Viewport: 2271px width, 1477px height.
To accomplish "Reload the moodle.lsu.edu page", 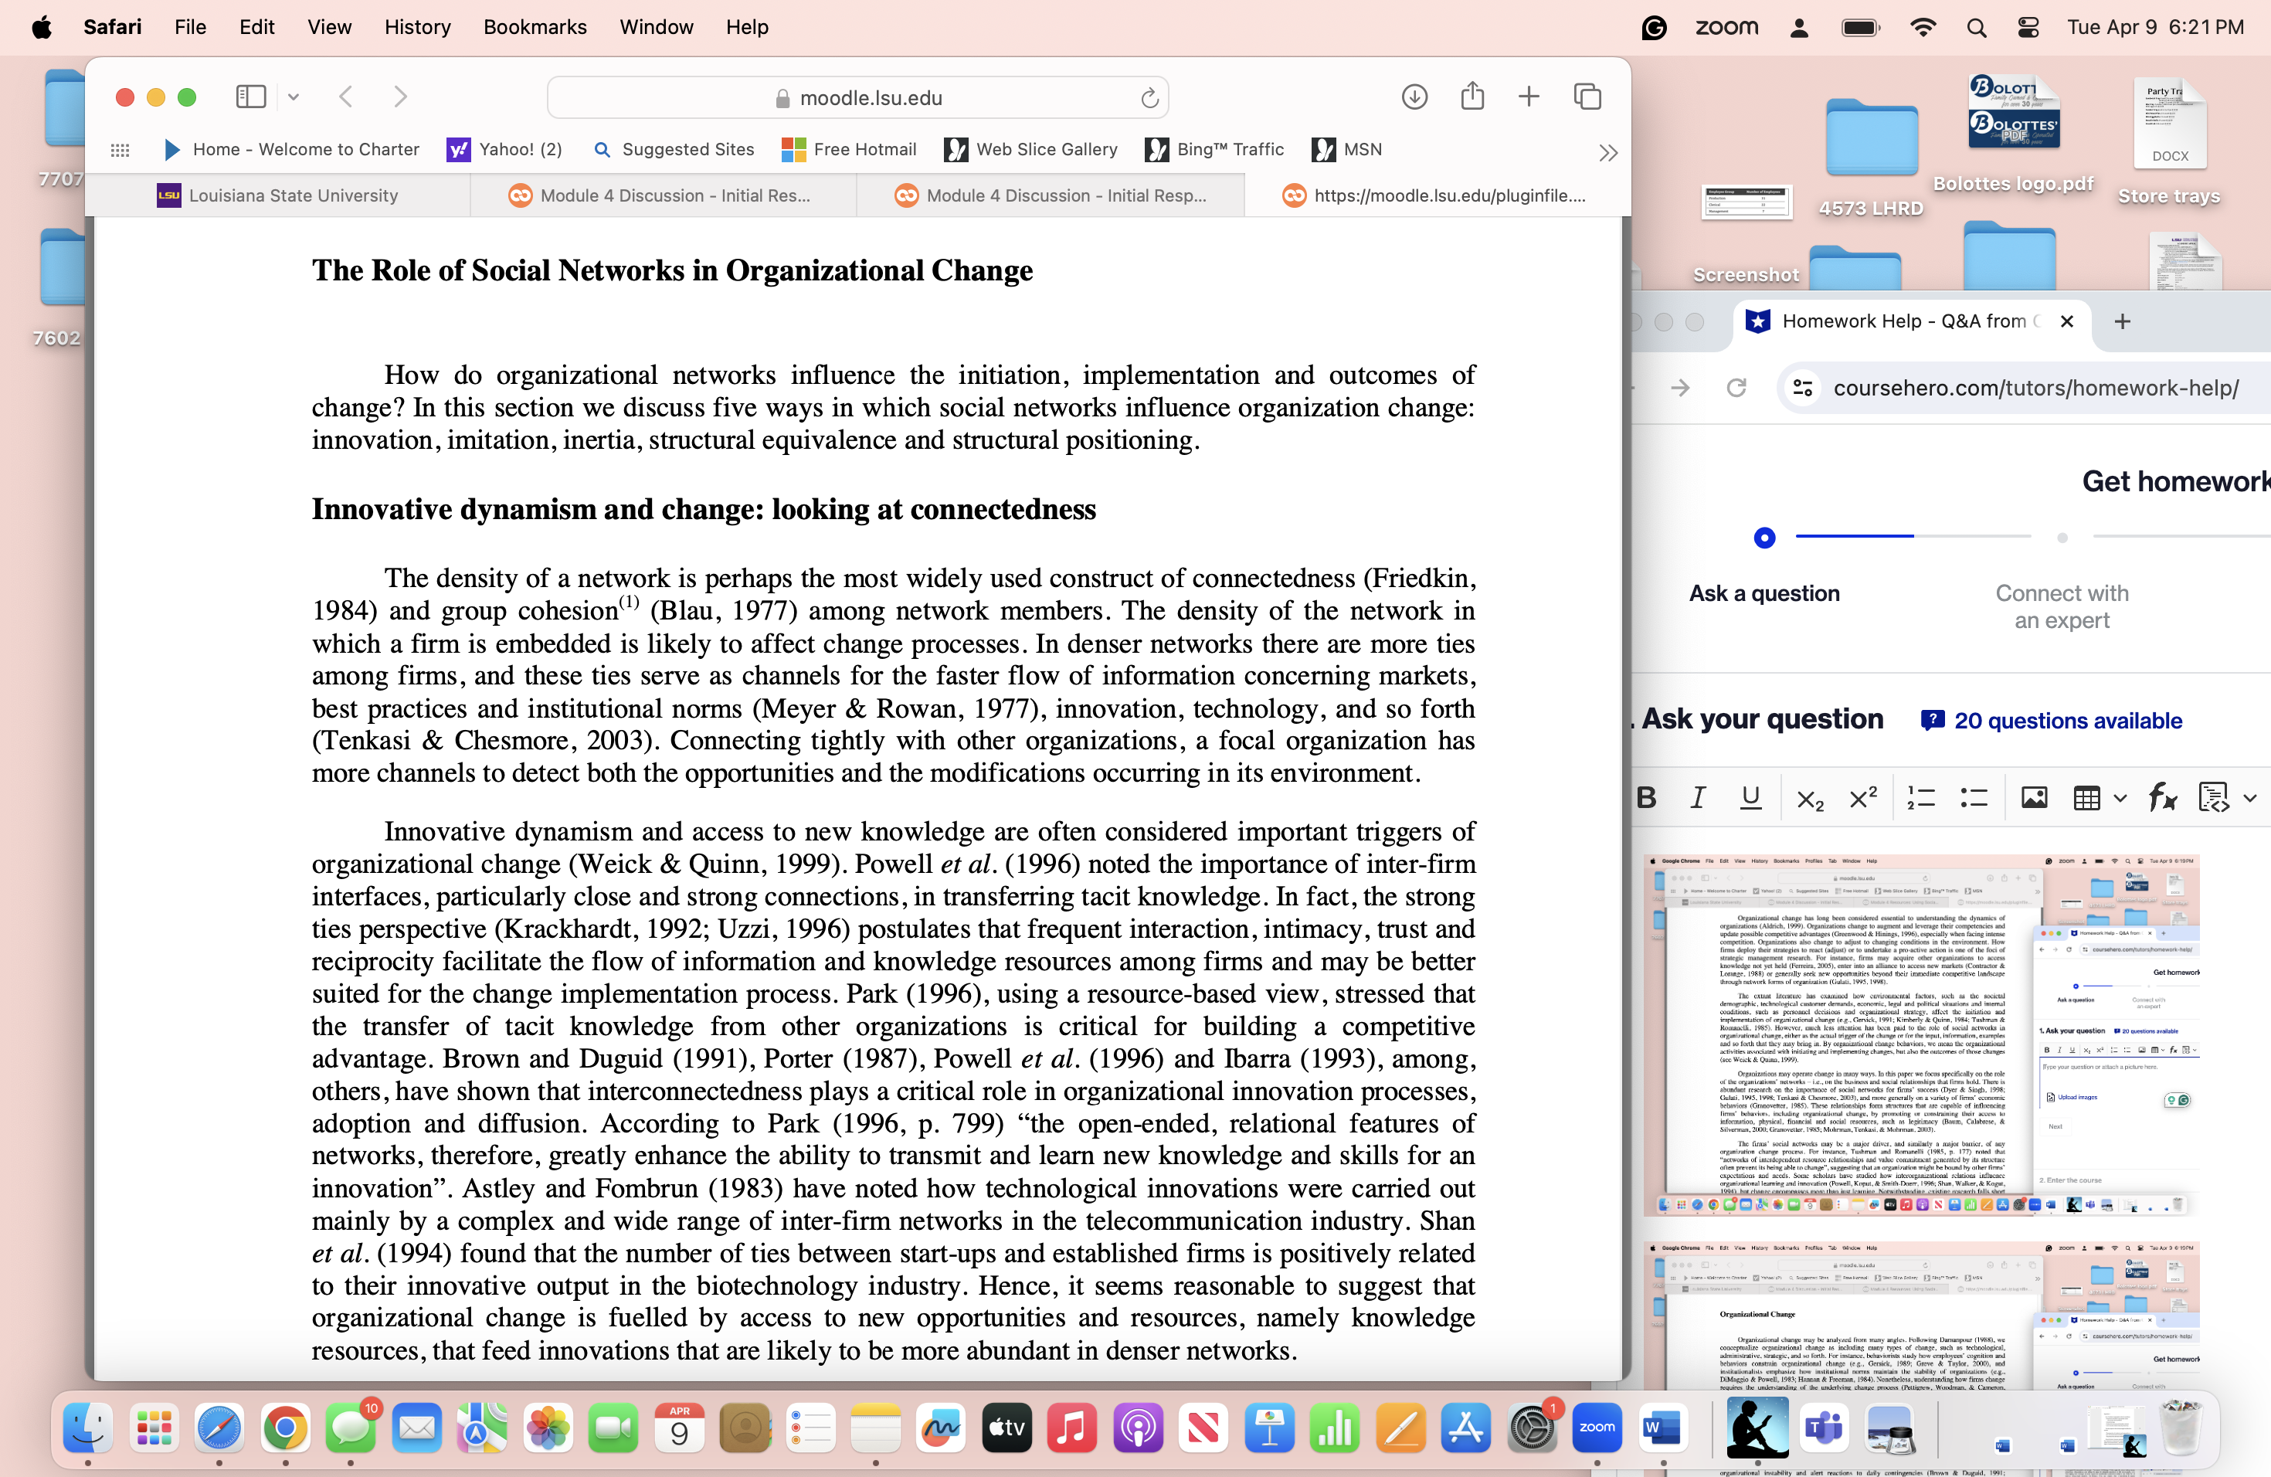I will click(x=1150, y=97).
